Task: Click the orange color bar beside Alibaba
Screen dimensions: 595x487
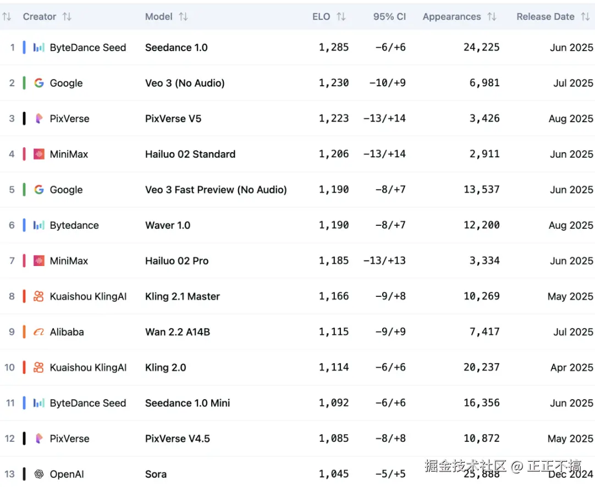Action: coord(24,332)
